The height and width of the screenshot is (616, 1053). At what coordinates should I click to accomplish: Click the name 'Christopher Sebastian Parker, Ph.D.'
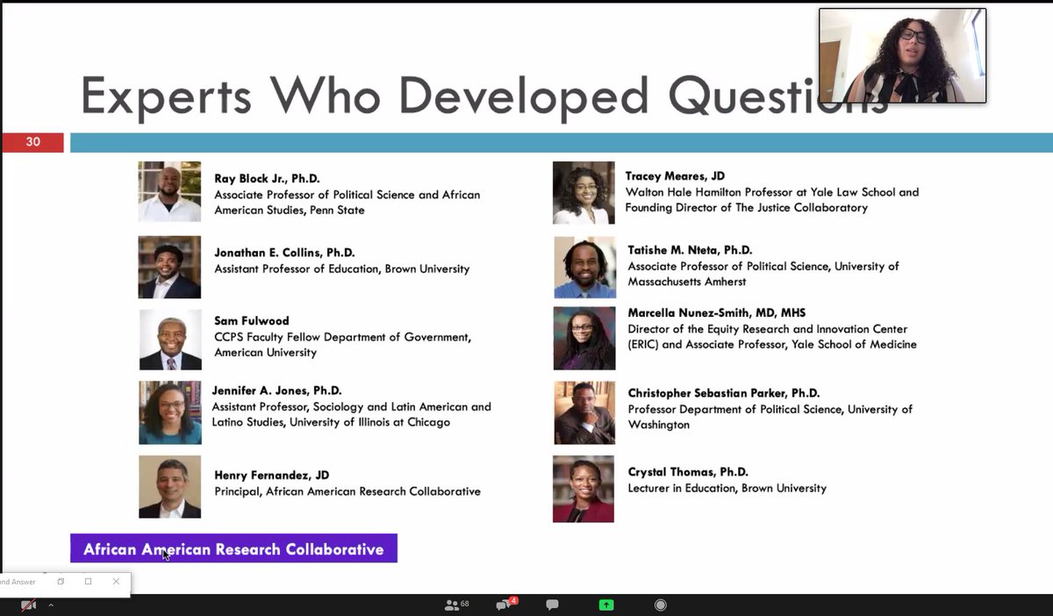[x=724, y=394]
